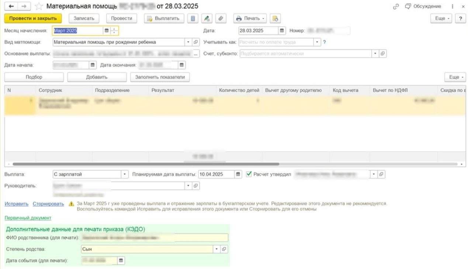Open the top-right Еще menu
This screenshot has width=468, height=269.
pos(441,18)
